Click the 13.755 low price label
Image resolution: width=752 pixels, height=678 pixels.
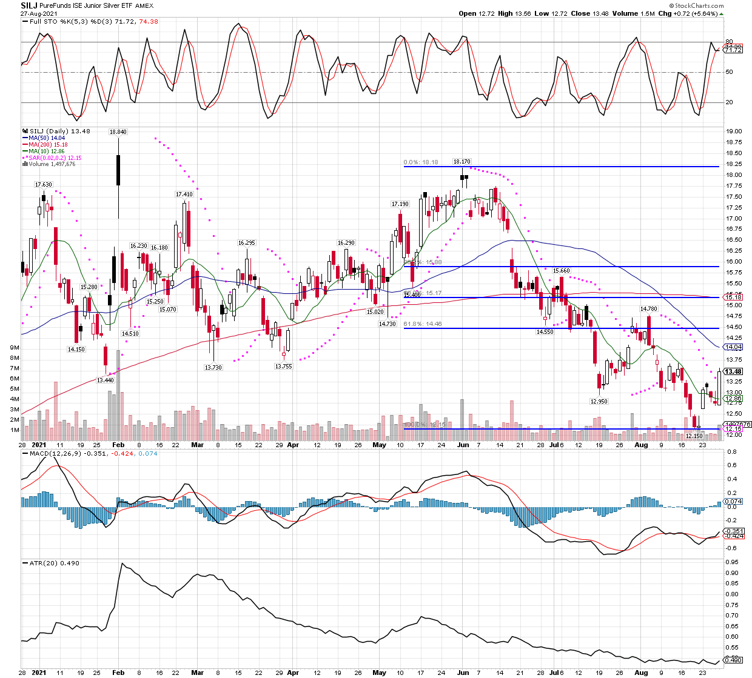pos(284,366)
